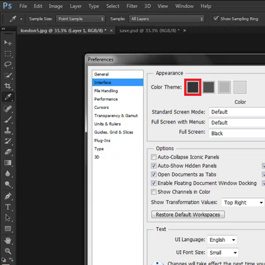
Task: Select the Eraser tool
Action: pyautogui.click(x=8, y=152)
